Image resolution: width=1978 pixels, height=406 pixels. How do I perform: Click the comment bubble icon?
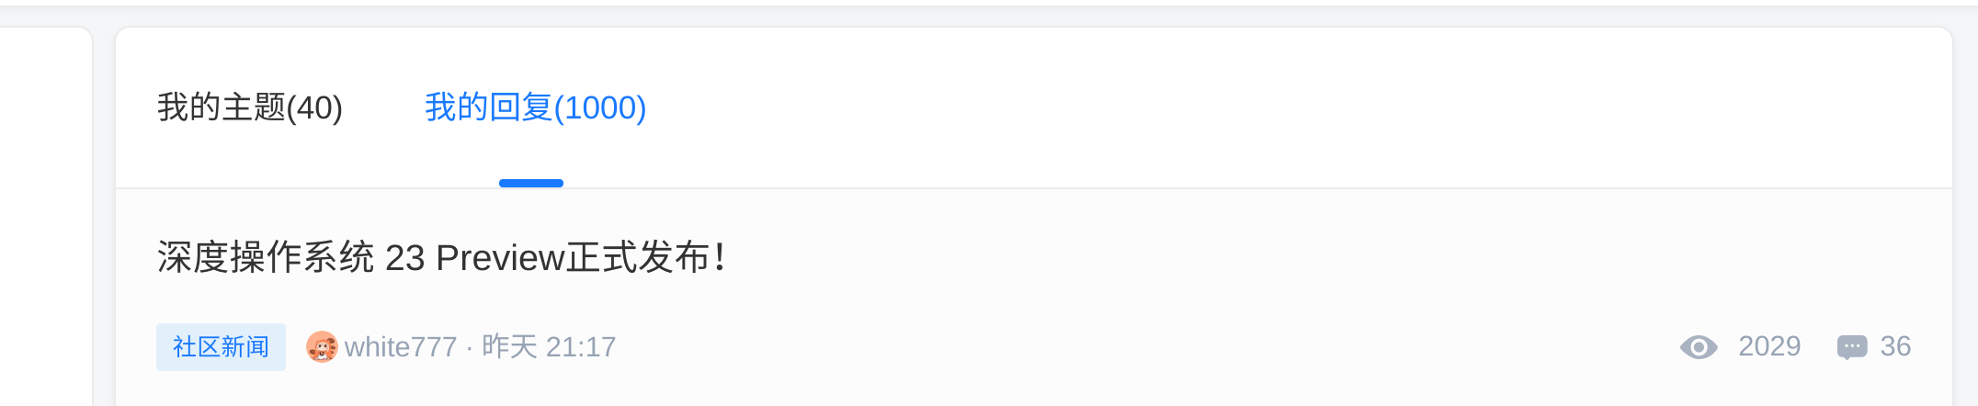(x=1851, y=347)
